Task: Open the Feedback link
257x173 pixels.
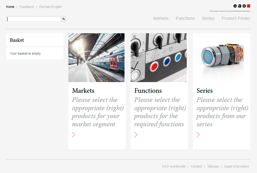Action: (x=27, y=7)
